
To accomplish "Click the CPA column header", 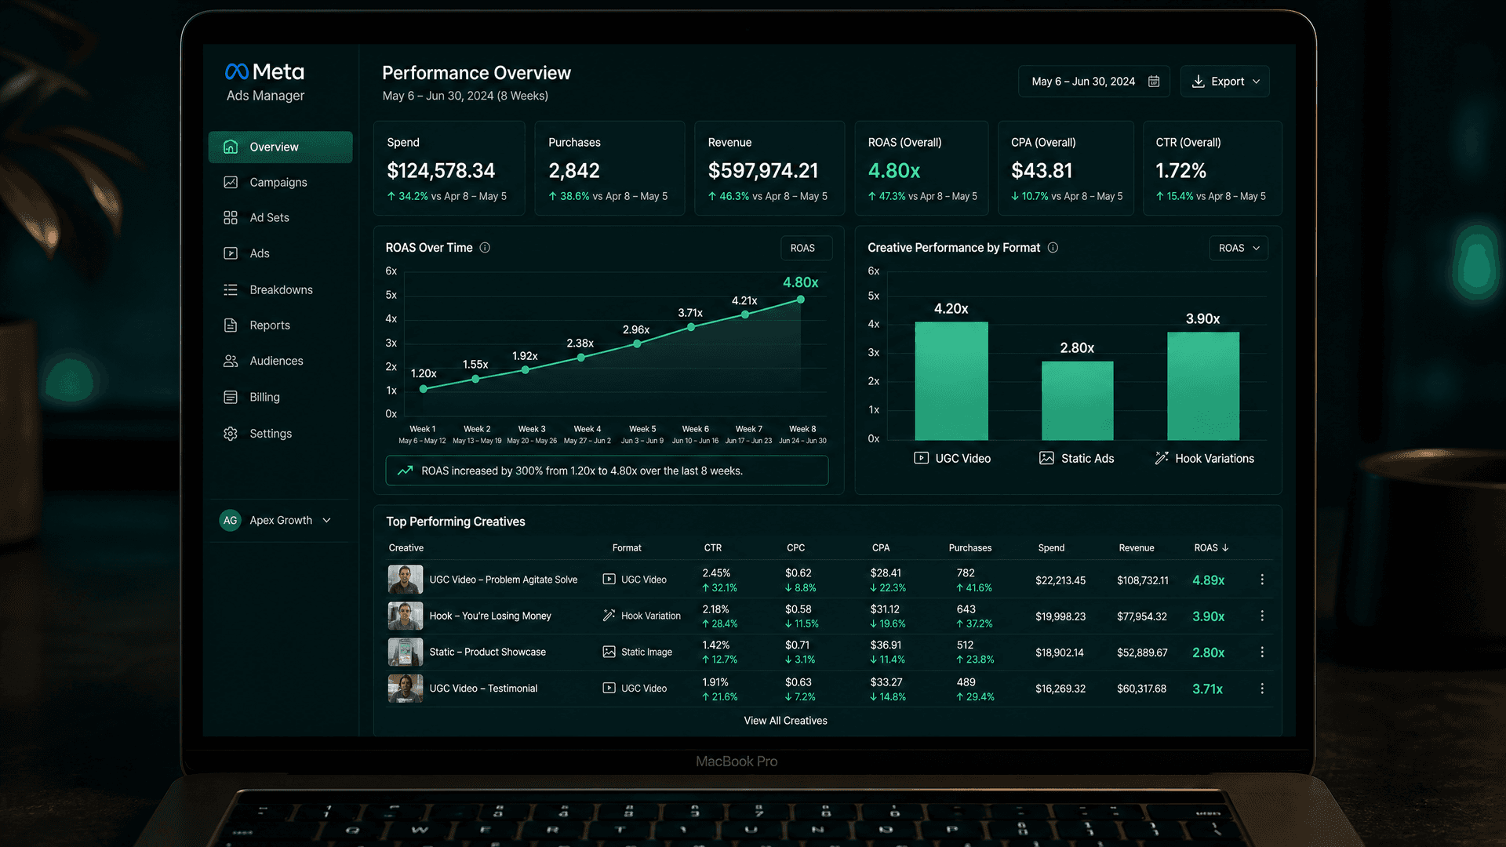I will (x=881, y=547).
